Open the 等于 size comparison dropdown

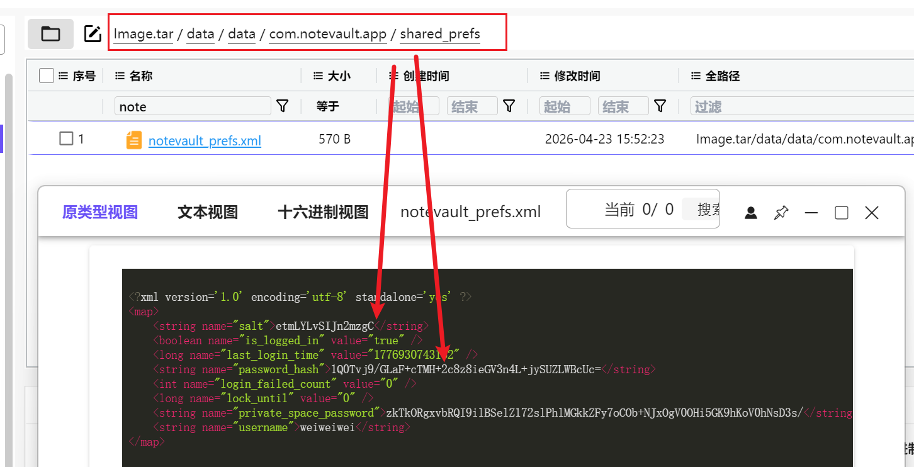pyautogui.click(x=328, y=106)
